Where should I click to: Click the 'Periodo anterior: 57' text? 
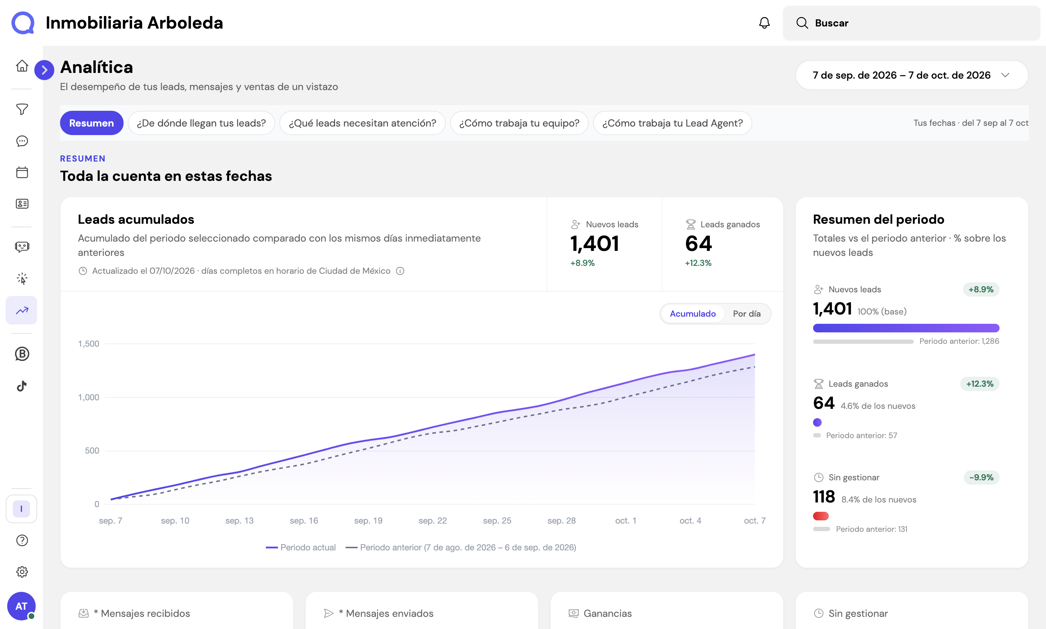(x=861, y=436)
